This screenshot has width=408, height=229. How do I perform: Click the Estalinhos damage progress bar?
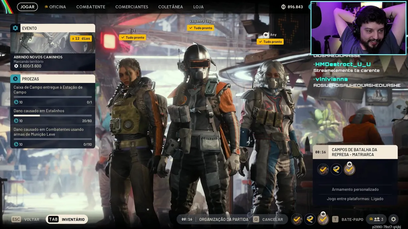(x=53, y=116)
